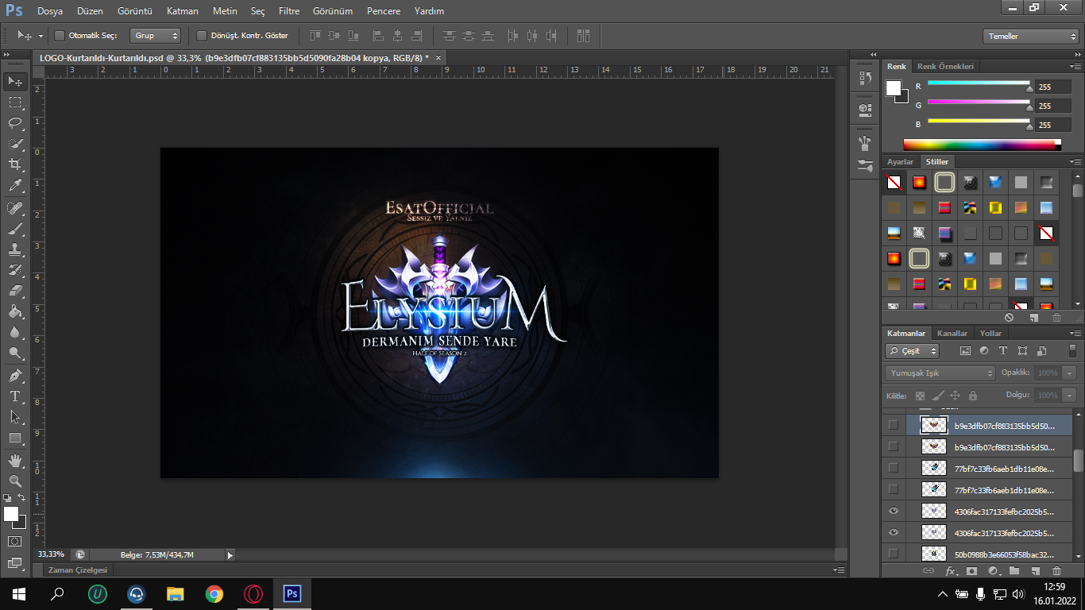Select the Eraser tool
The image size is (1085, 610).
coord(15,291)
